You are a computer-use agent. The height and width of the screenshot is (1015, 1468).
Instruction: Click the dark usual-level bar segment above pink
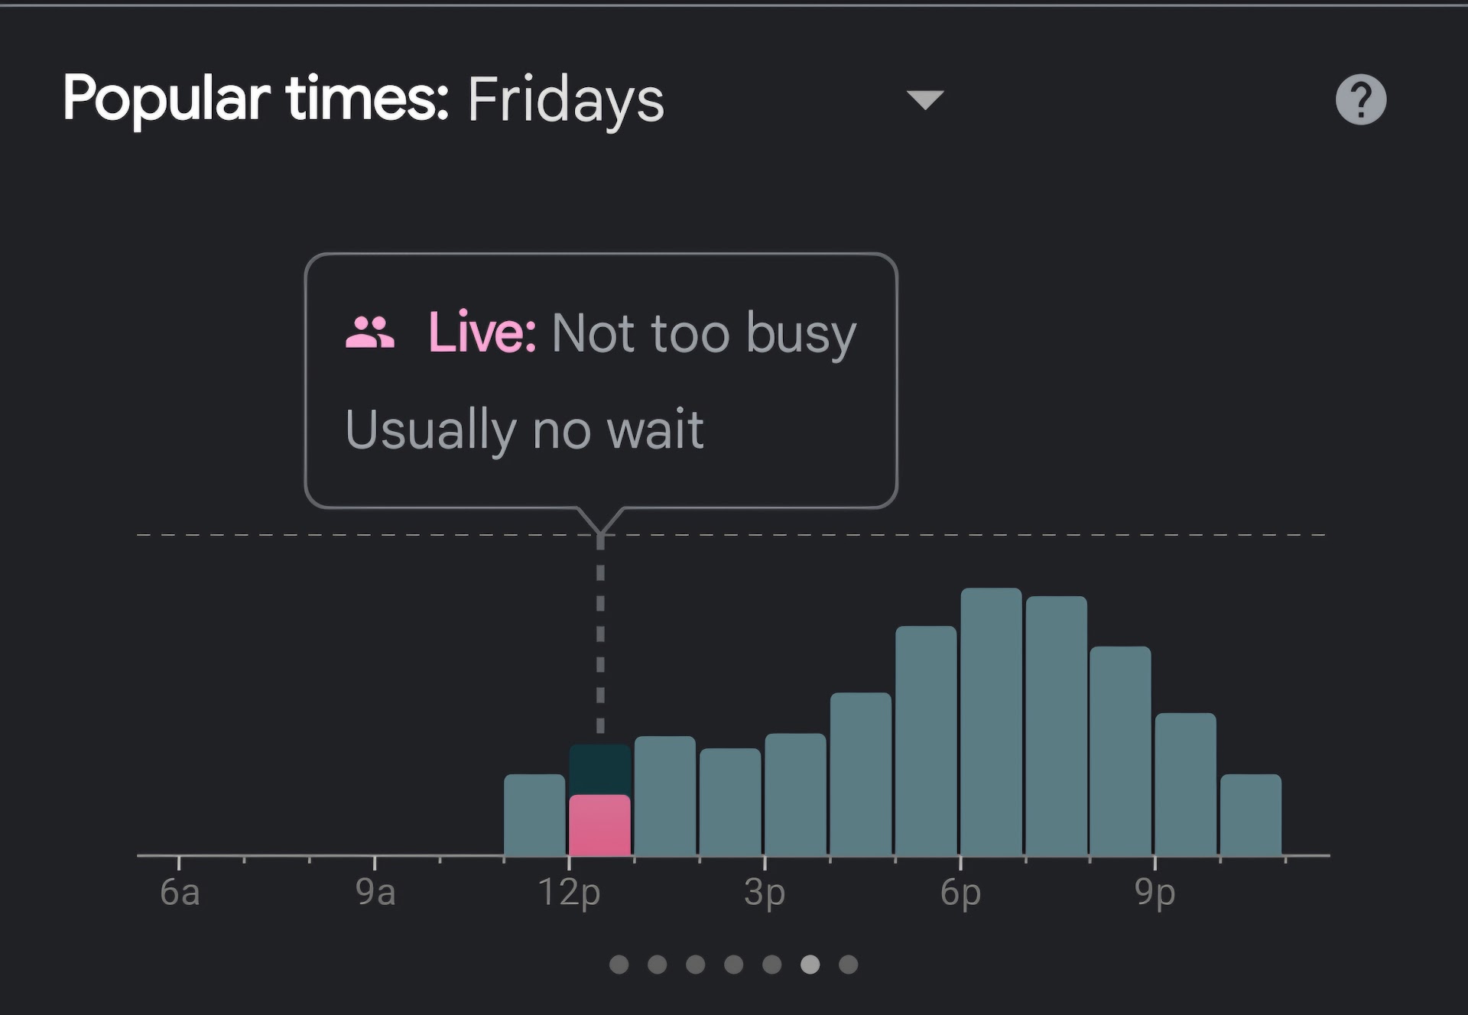tap(599, 770)
